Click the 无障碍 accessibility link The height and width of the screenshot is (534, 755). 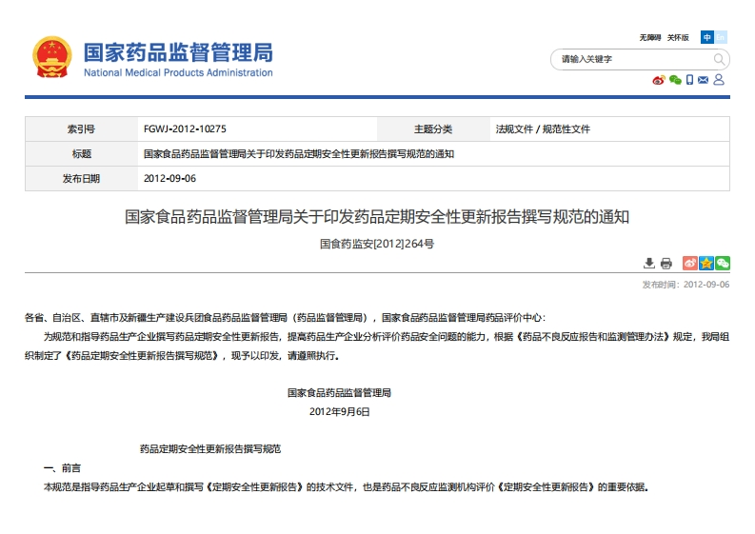[x=649, y=37]
